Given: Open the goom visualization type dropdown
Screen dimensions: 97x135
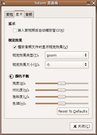Looking at the screenshot, I should click(67, 55).
